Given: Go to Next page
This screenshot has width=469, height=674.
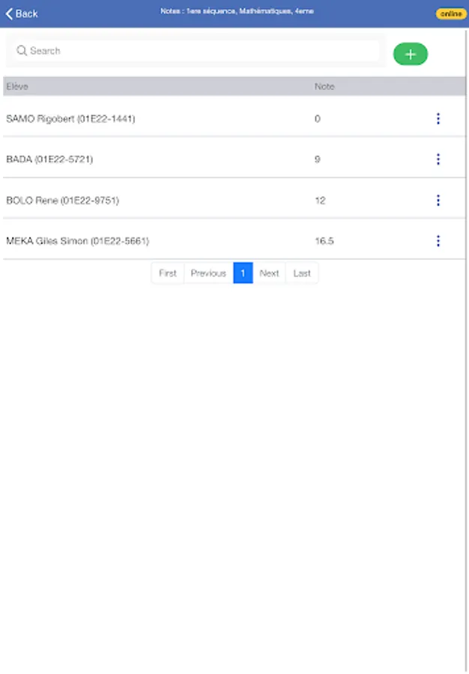Looking at the screenshot, I should [x=269, y=273].
